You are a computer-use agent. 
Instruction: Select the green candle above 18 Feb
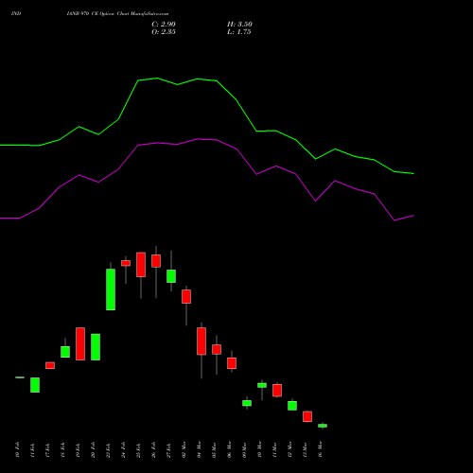pos(65,352)
